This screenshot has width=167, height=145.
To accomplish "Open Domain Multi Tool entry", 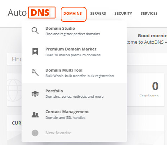I will pos(74,73).
